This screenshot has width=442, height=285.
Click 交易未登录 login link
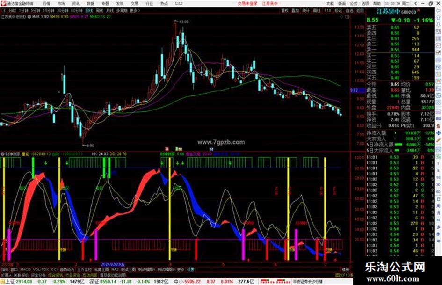click(247, 3)
